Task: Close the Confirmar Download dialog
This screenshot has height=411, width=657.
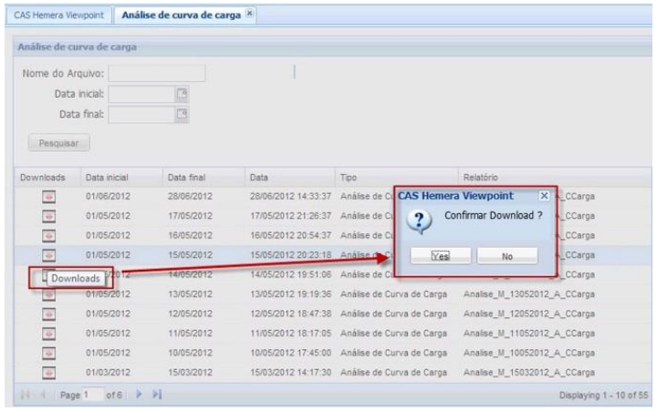Action: 545,195
